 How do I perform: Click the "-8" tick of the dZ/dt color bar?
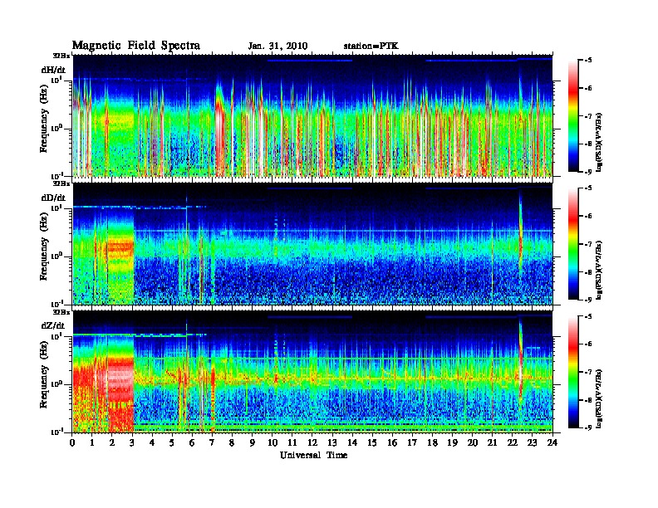[x=587, y=400]
